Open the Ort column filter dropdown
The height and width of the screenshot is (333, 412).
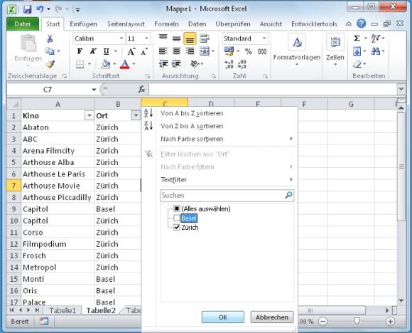click(136, 115)
